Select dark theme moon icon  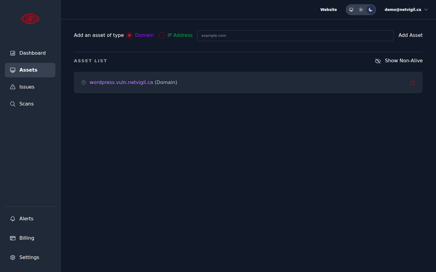pyautogui.click(x=371, y=10)
